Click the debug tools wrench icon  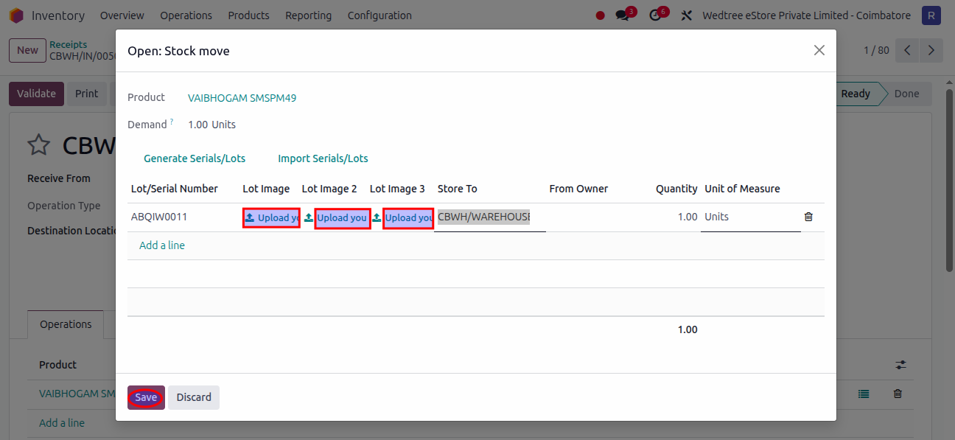click(x=686, y=15)
